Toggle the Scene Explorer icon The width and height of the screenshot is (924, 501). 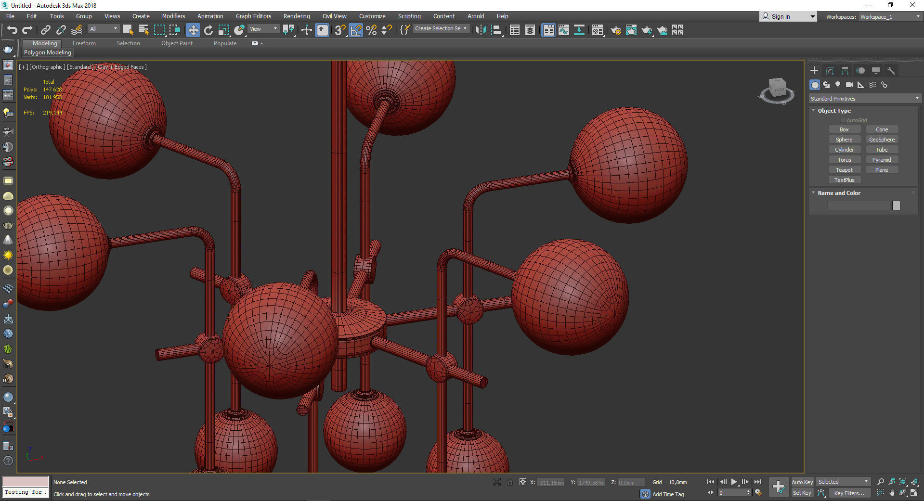click(514, 30)
